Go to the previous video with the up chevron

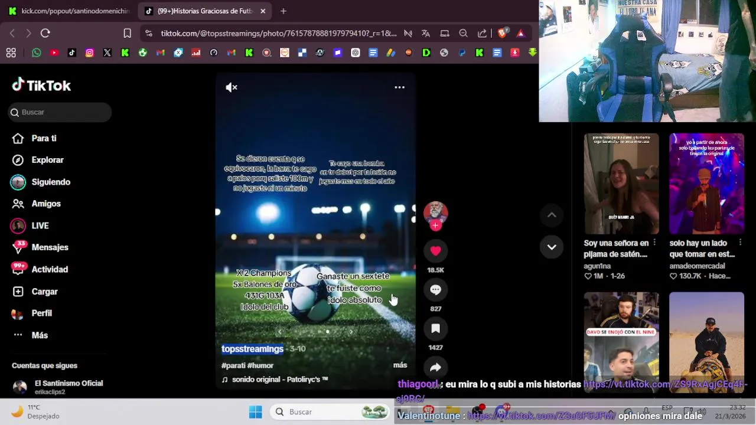552,215
